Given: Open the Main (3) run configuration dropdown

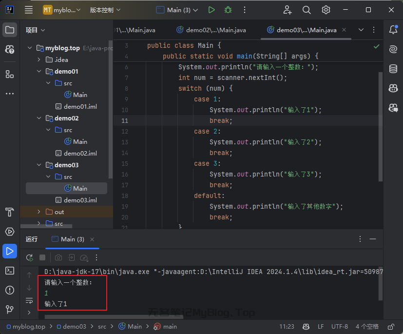Looking at the screenshot, I should pos(177,10).
